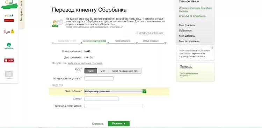Click the green arrow of card dropdown
This screenshot has width=262, height=128.
[x=144, y=91]
